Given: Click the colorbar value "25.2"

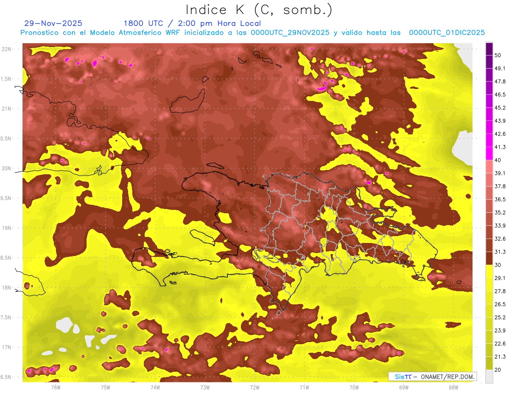Looking at the screenshot, I should tap(500, 317).
